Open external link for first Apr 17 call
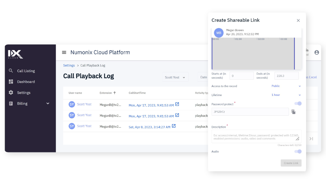The height and width of the screenshot is (184, 326). pos(177,104)
